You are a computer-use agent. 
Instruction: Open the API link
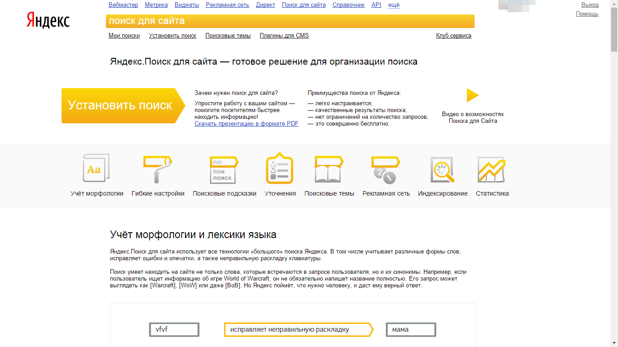tap(376, 5)
